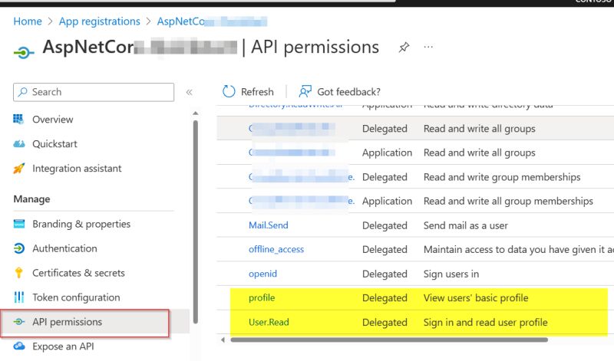Viewport: 614px width, 361px height.
Task: Open the User.Read permission link
Action: (269, 322)
